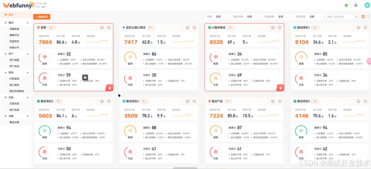The height and width of the screenshot is (169, 371).
Task: Open settings gear on 官网 card
Action: tap(109, 28)
